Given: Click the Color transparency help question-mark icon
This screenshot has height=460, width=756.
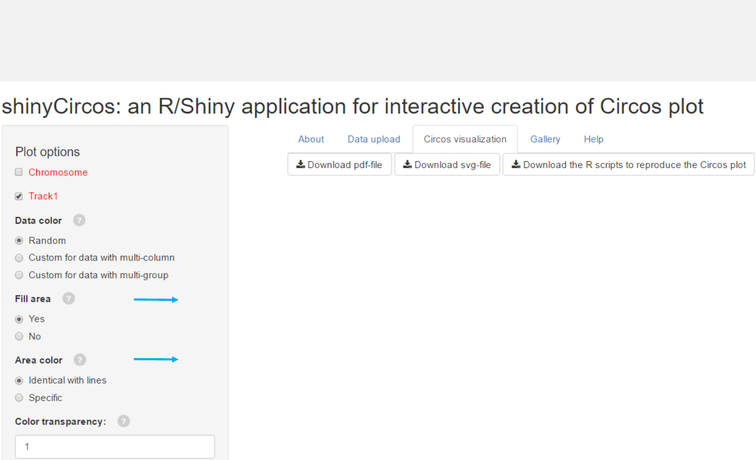Looking at the screenshot, I should pyautogui.click(x=123, y=421).
